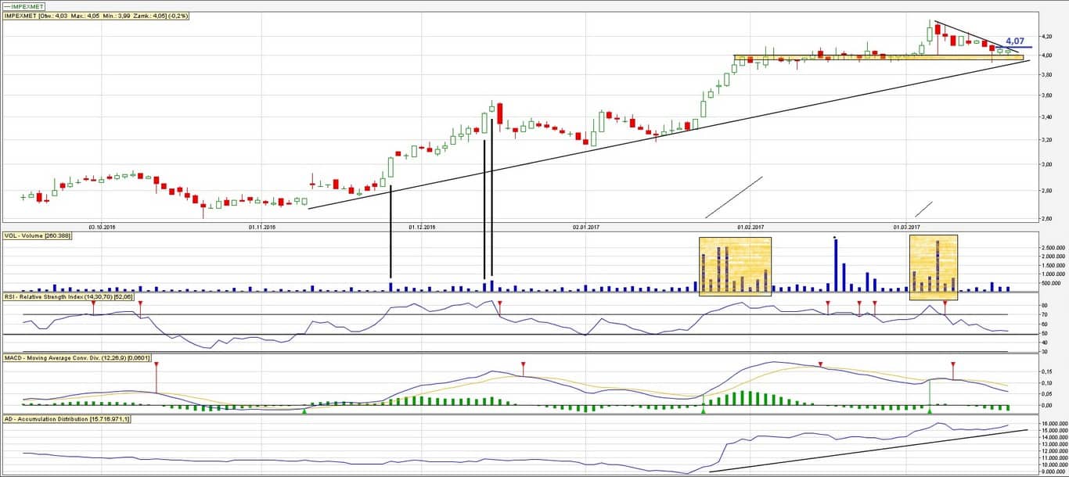Select tallest blue volume bar spike
This screenshot has height=477, width=1069.
coord(836,266)
